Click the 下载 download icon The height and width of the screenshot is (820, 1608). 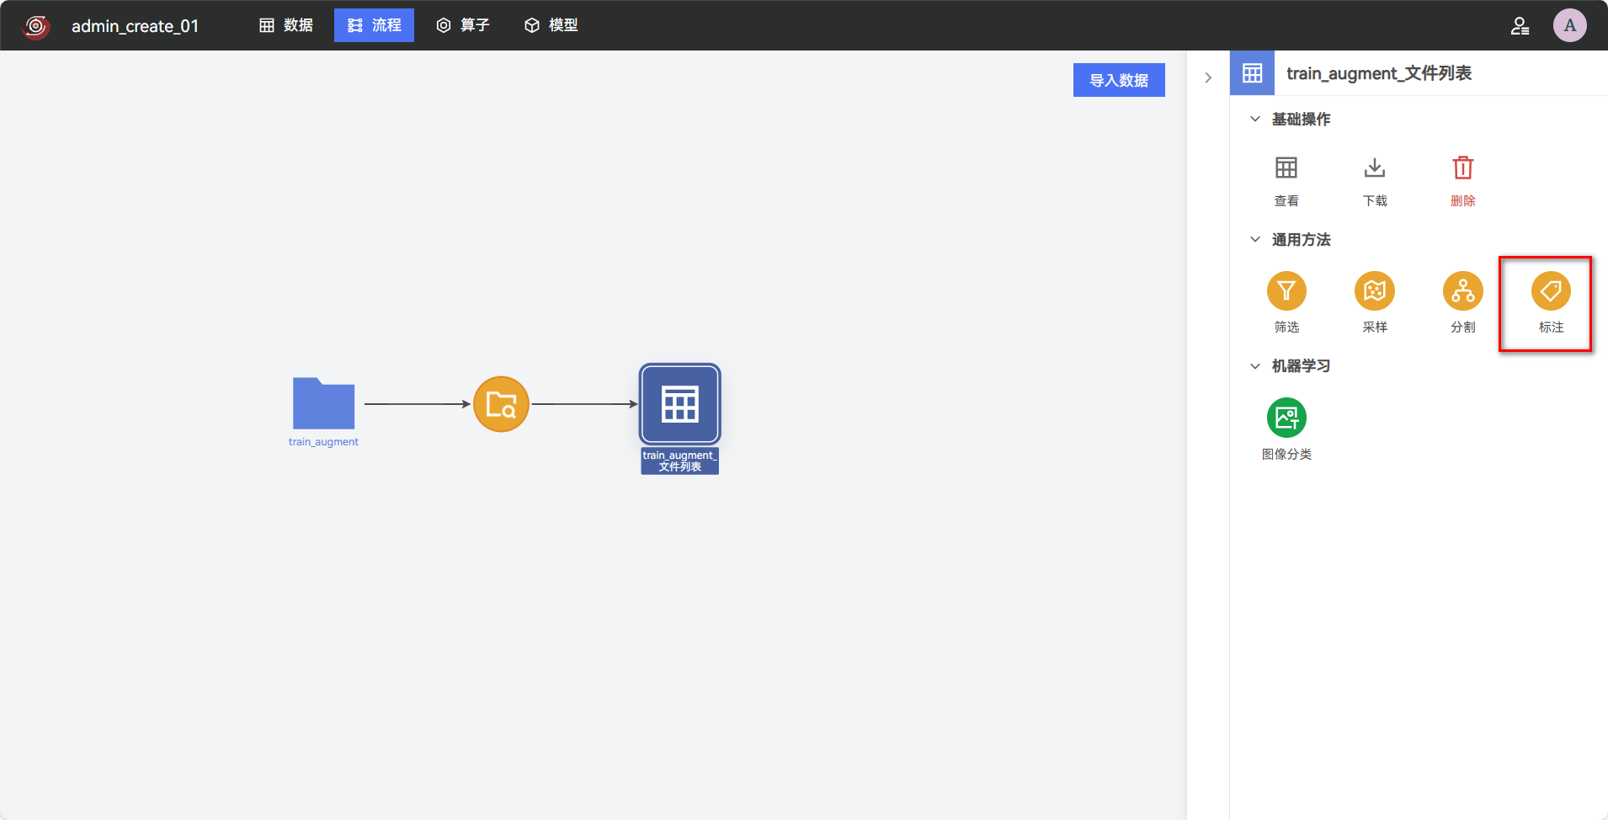[x=1375, y=168]
